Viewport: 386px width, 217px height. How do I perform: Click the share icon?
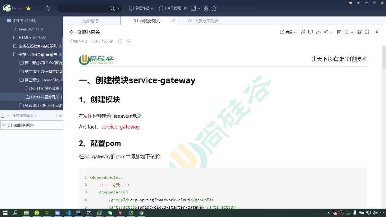pyautogui.click(x=326, y=32)
